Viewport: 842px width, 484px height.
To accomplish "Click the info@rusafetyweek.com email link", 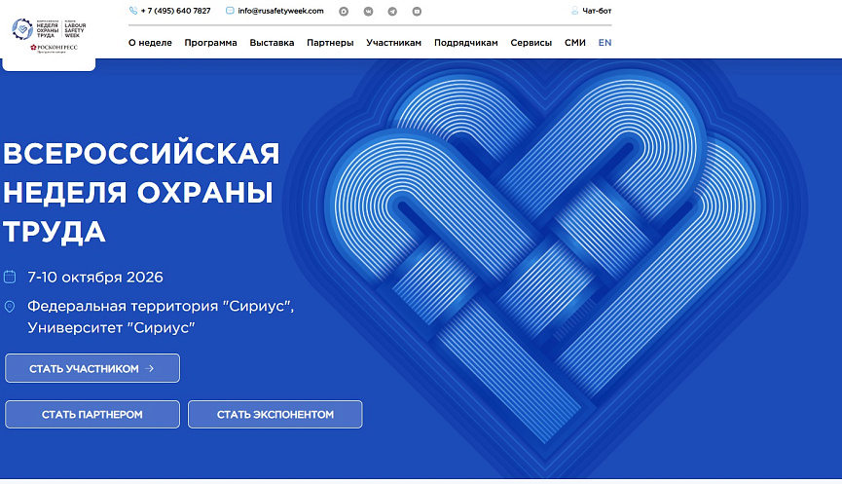I will (280, 11).
